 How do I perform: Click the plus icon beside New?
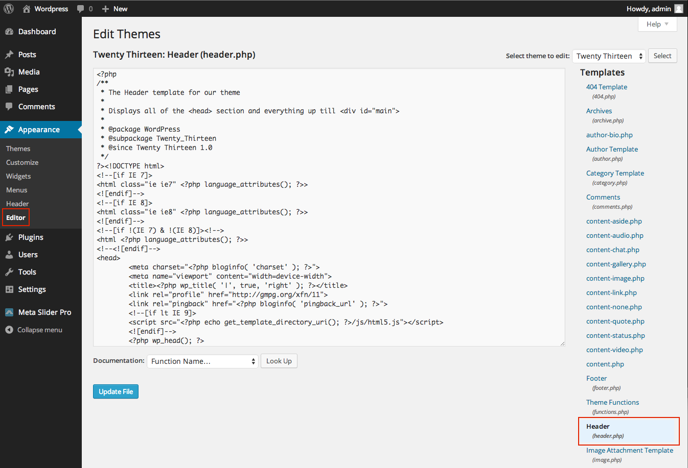(105, 9)
